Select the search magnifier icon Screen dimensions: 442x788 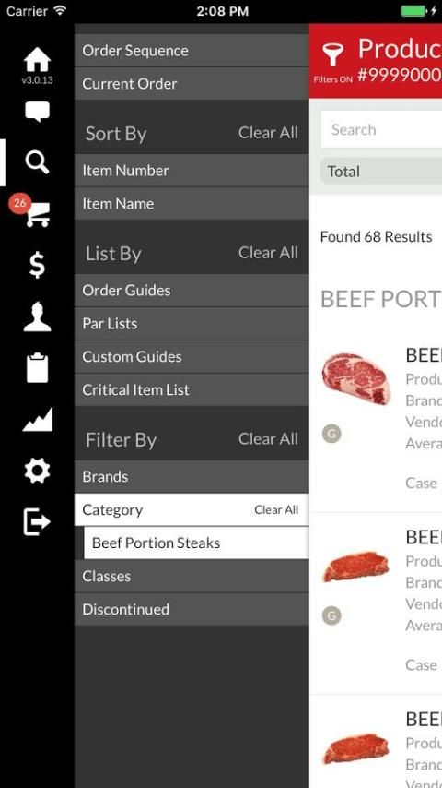tap(37, 162)
